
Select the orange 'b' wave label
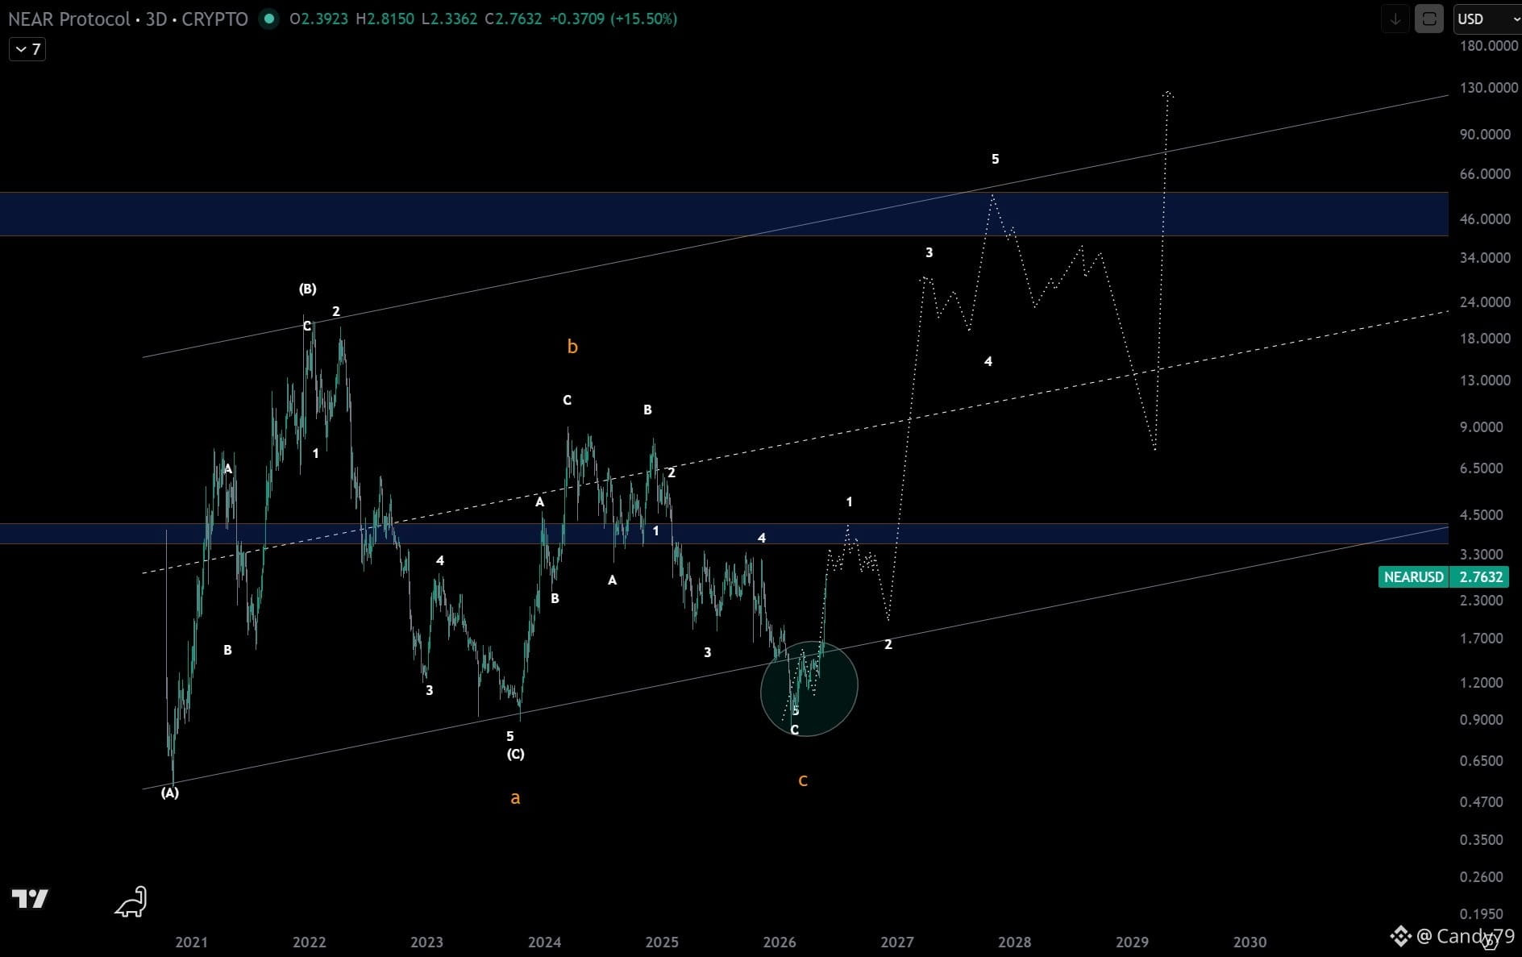(x=572, y=347)
